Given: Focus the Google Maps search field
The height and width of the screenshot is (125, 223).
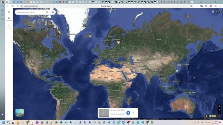Looking at the screenshot, I should (31, 12).
